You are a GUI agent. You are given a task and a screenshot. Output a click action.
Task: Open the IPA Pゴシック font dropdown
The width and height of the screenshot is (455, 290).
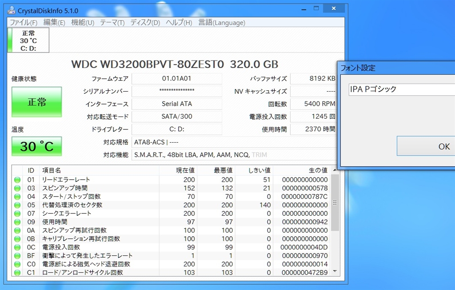pyautogui.click(x=400, y=89)
